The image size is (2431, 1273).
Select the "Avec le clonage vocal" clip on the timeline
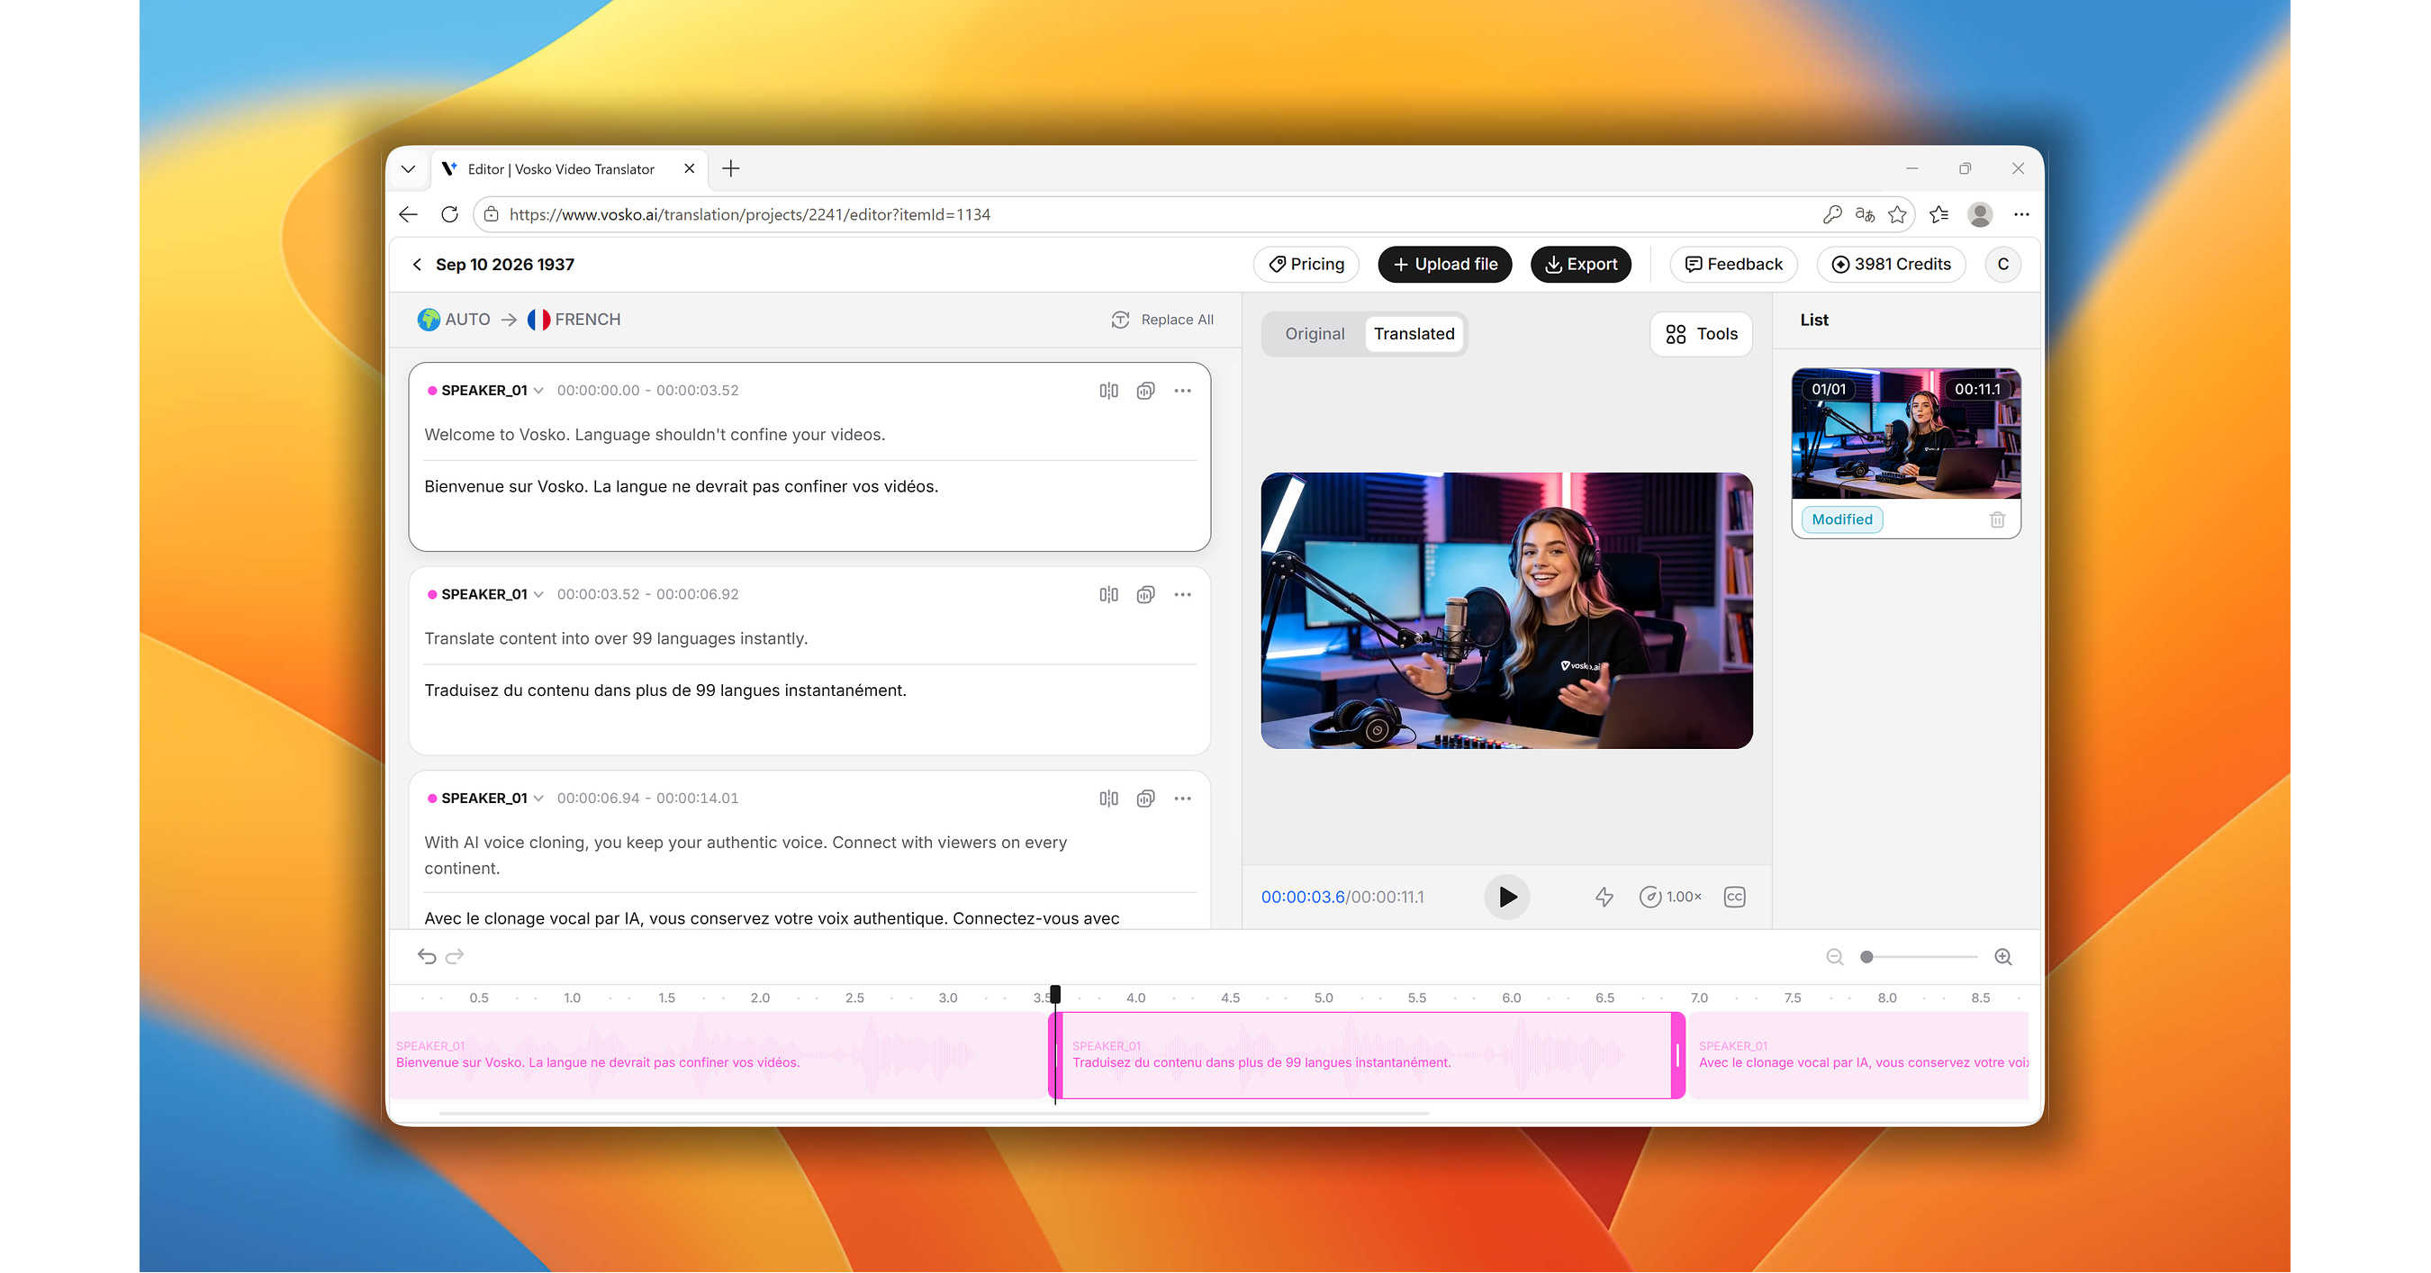[x=1858, y=1056]
